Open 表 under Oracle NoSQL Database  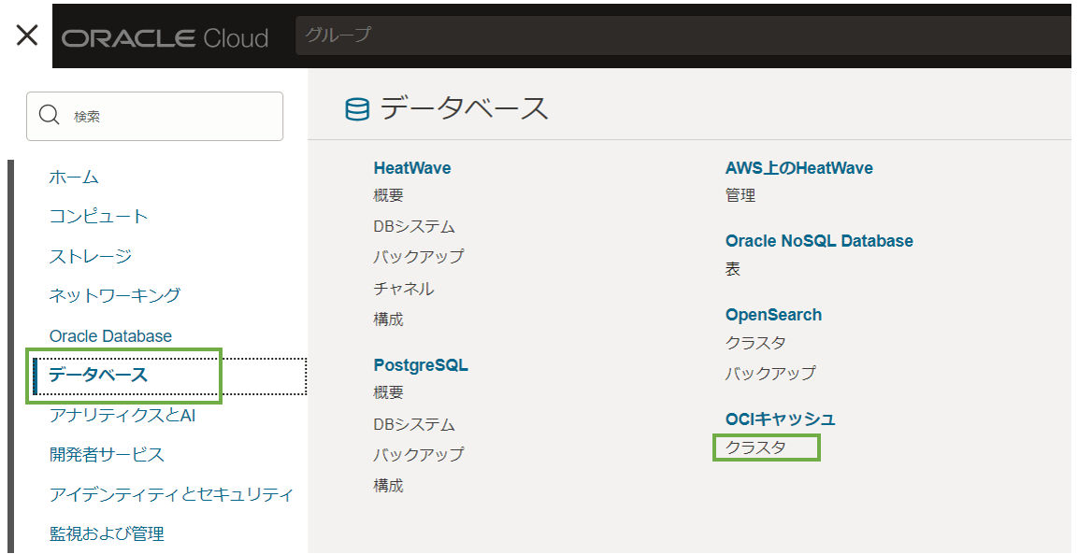point(732,269)
